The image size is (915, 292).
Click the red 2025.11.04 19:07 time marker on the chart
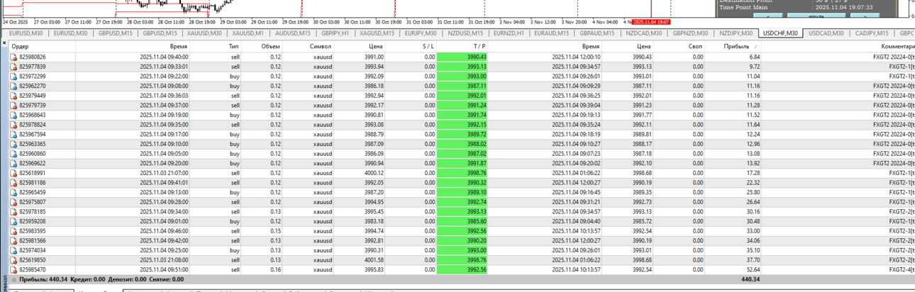pyautogui.click(x=651, y=22)
